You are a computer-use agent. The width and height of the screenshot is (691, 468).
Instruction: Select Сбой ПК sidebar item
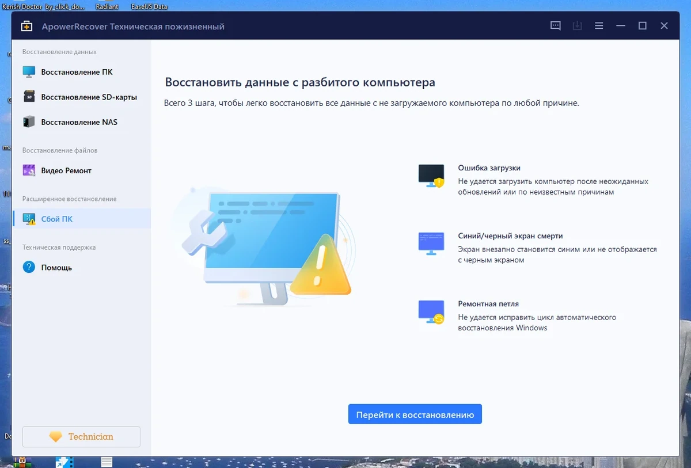(81, 219)
